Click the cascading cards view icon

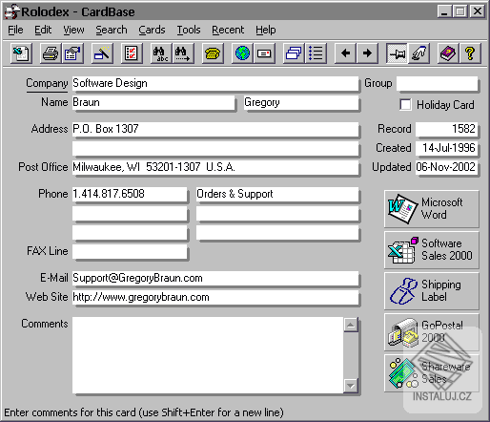tap(294, 53)
